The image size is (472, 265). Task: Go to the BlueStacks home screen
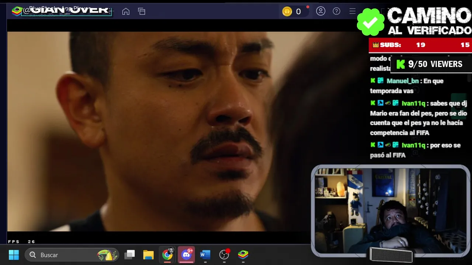126,11
